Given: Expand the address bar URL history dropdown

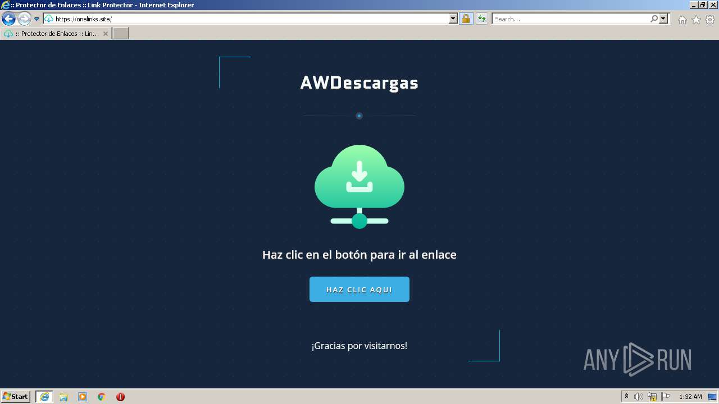Looking at the screenshot, I should pos(453,19).
